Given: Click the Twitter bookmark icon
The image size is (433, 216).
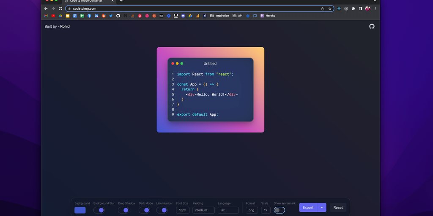Looking at the screenshot, I should coord(111,16).
